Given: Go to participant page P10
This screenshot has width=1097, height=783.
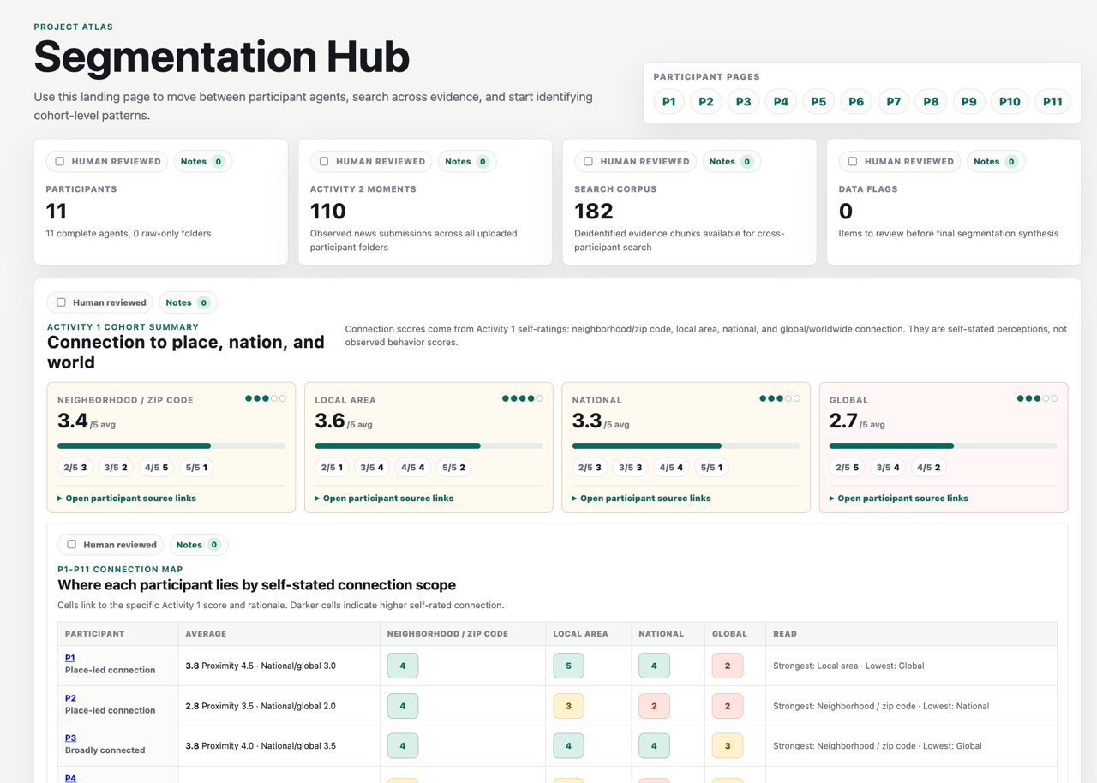Looking at the screenshot, I should (1010, 102).
